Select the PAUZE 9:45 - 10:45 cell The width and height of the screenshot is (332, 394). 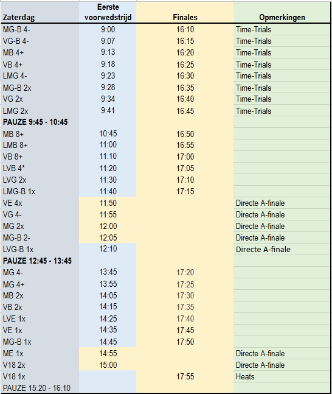[40, 122]
